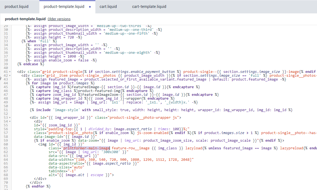Click the unsaved-changes dot on product-template.liquid tab

pos(90,7)
